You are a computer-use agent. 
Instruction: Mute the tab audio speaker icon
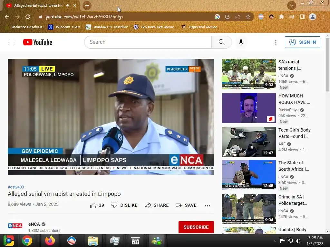coord(68,5)
